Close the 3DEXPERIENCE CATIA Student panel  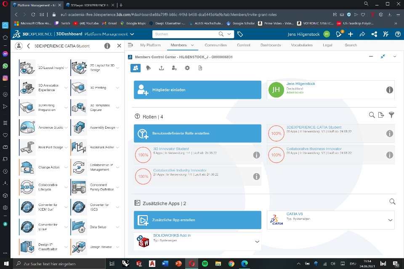click(x=119, y=46)
